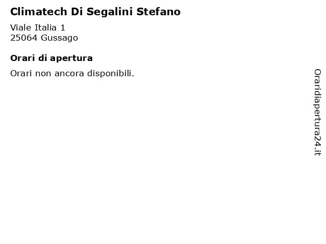Click the word Italia in address
Viewport: 326px width, 244px height.
pos(45,27)
